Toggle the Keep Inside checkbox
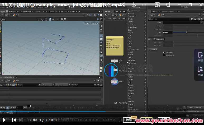 tap(164, 53)
